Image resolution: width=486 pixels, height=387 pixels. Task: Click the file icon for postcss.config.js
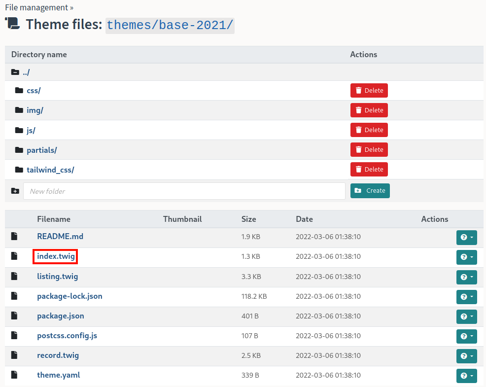point(14,335)
